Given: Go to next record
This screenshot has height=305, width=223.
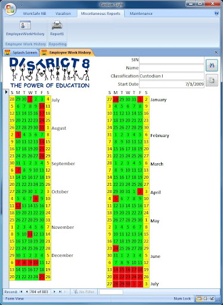Looking at the screenshot, I should tap(54, 292).
